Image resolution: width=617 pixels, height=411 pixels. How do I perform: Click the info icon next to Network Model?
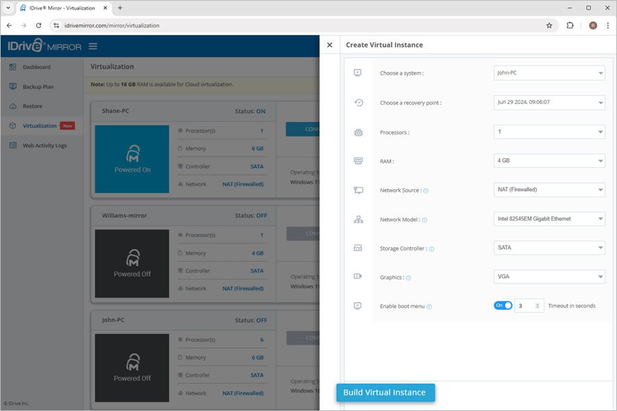coord(424,221)
